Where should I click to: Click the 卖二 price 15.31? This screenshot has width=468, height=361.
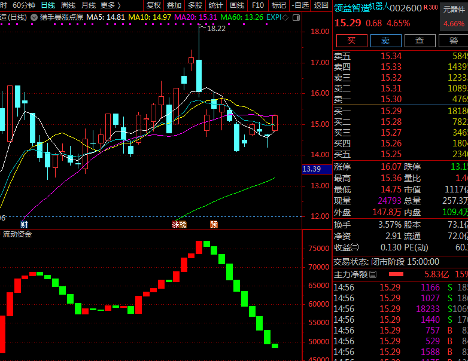[x=391, y=88]
